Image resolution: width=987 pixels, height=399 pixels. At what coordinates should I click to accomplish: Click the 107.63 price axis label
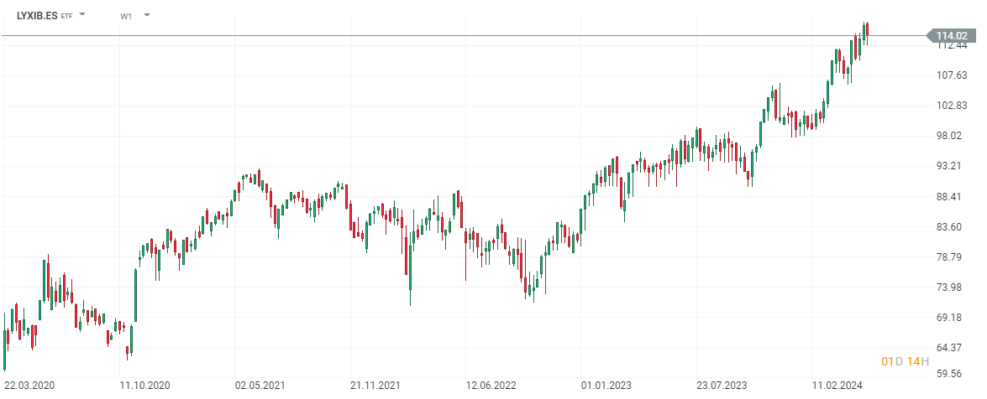coord(952,75)
